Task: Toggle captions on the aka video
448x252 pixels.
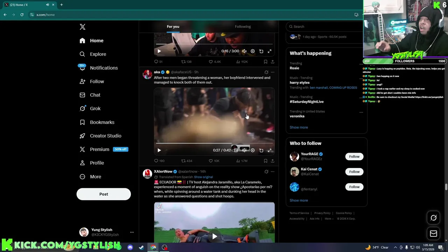Action: pos(236,150)
